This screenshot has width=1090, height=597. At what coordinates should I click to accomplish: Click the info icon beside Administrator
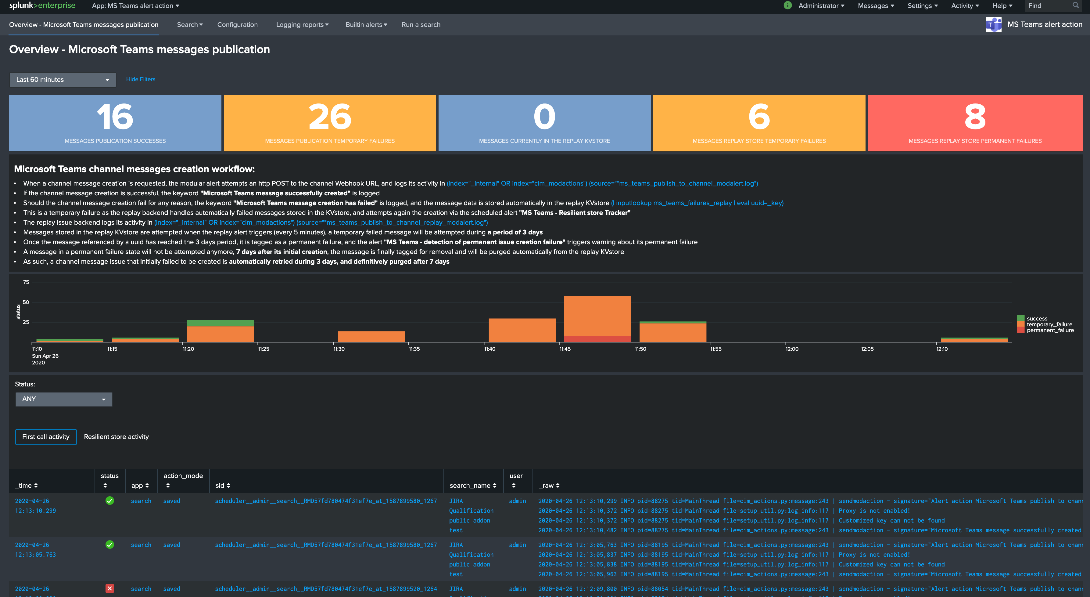click(x=787, y=5)
